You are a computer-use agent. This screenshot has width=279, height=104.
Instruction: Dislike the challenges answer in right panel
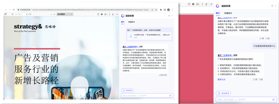[261, 79]
